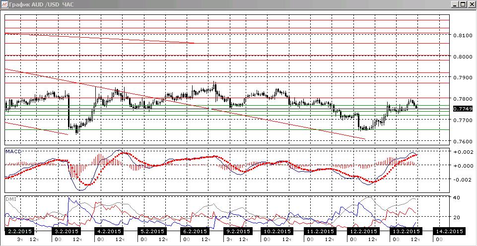The height and width of the screenshot is (246, 477).
Task: Click the 6.2.2015 date marker
Action: 194,231
